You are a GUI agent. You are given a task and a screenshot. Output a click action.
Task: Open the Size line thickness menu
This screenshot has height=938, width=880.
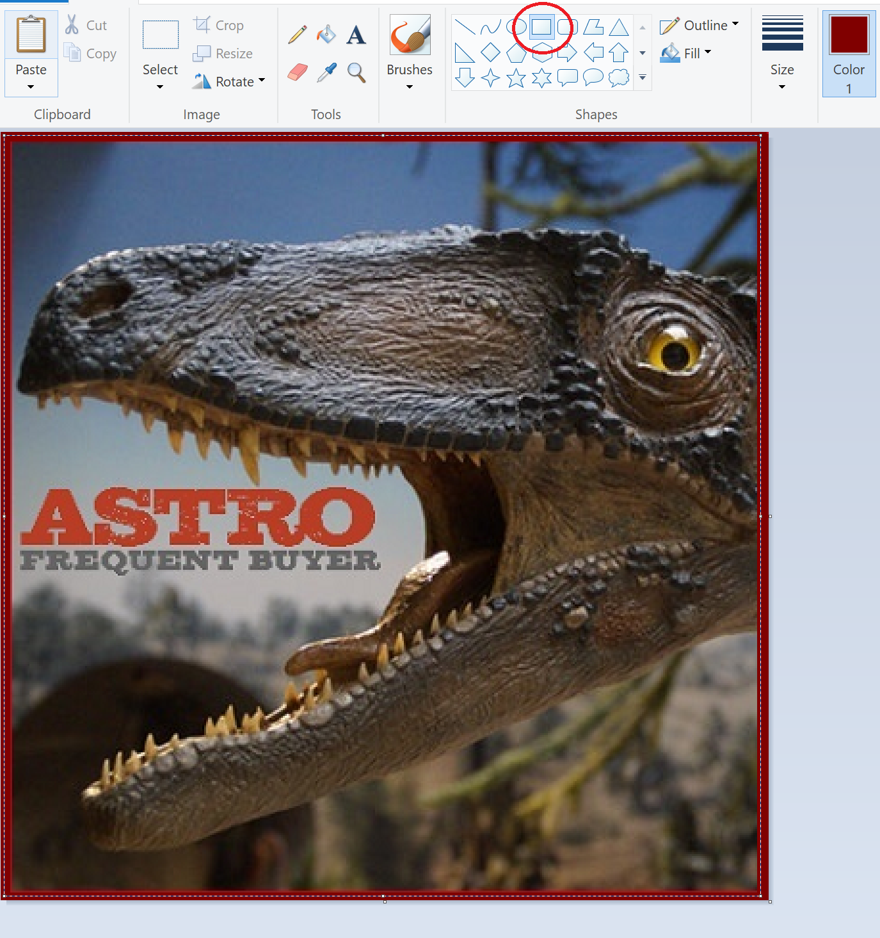[782, 54]
